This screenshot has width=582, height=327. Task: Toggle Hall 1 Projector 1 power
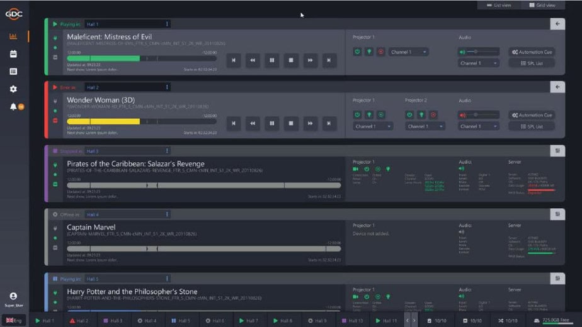357,52
